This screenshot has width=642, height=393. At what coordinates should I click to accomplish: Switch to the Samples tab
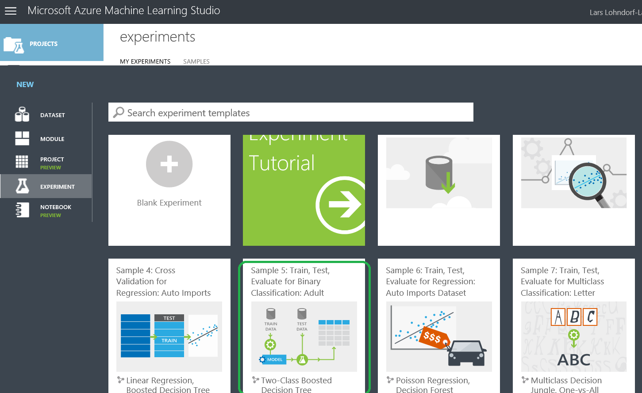click(x=196, y=61)
